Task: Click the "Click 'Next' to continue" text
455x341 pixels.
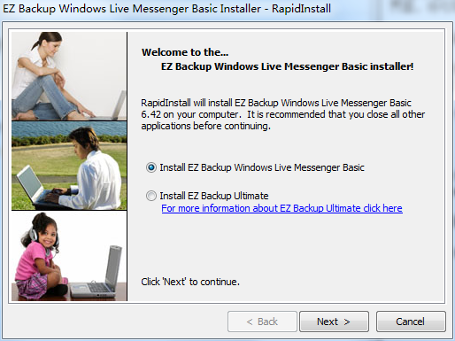Action: [190, 282]
